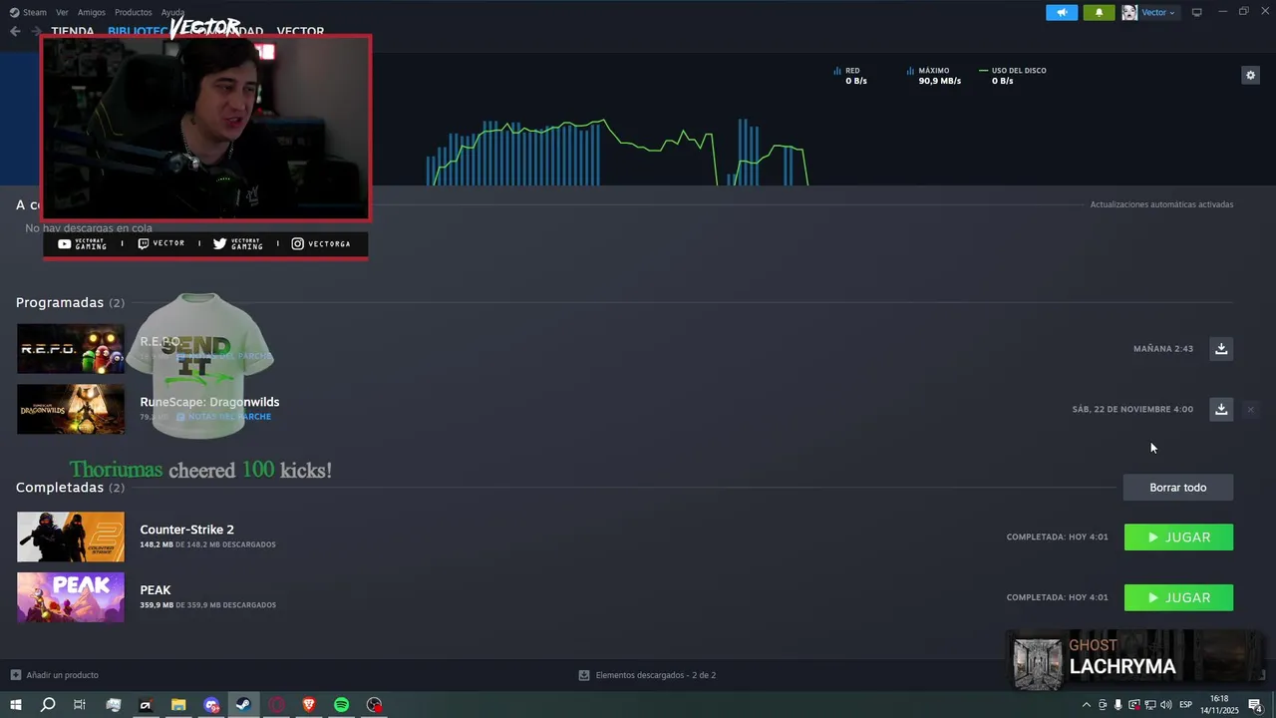Click SÁB, 22 DE NOVIEMBRE 4:00 time

(x=1132, y=409)
